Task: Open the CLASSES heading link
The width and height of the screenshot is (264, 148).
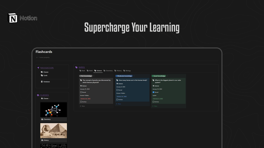Action: point(45,95)
